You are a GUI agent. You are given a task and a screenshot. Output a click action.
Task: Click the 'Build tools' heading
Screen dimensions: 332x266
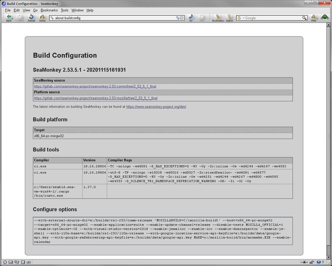(46, 150)
